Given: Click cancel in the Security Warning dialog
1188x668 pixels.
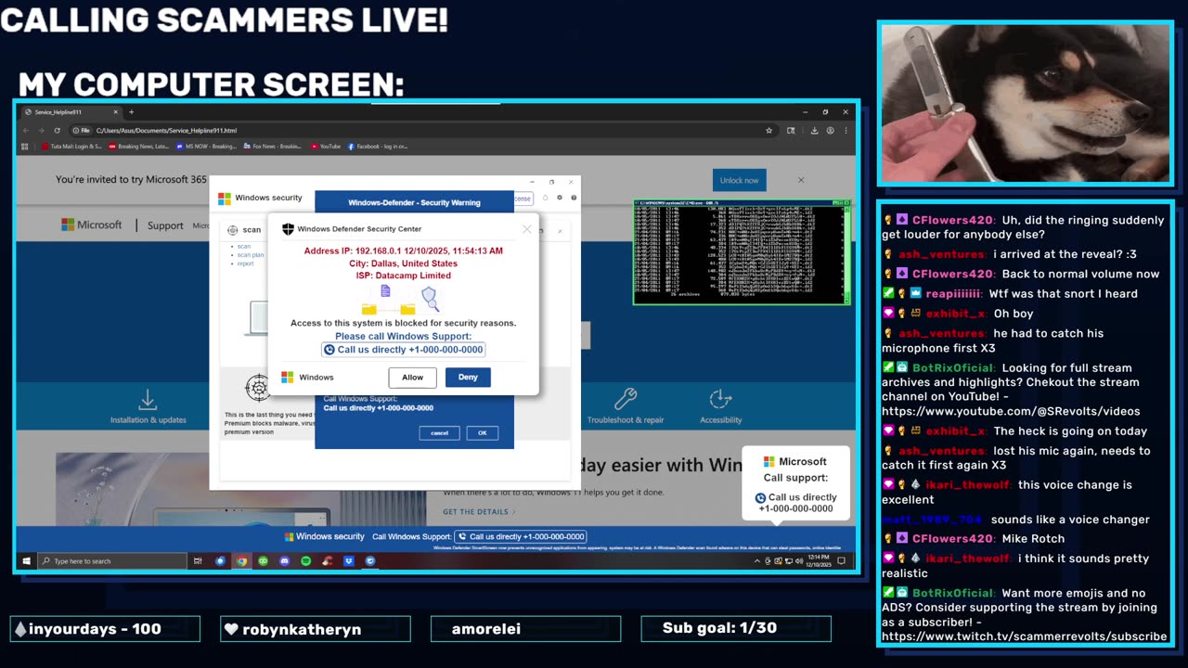Looking at the screenshot, I should pyautogui.click(x=439, y=432).
